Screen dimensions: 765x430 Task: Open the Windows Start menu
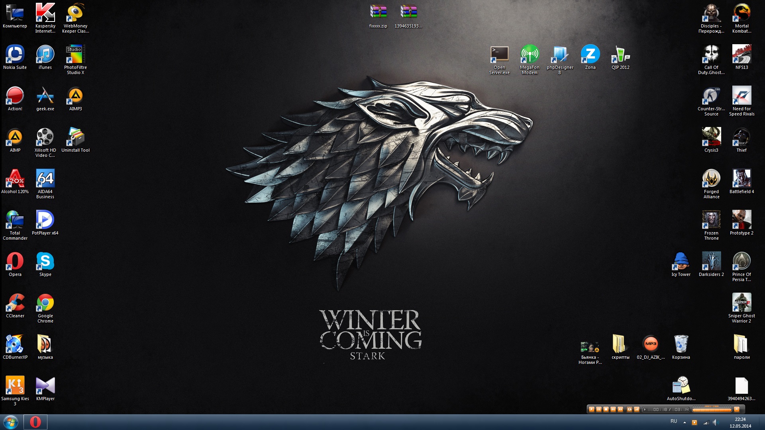11,422
